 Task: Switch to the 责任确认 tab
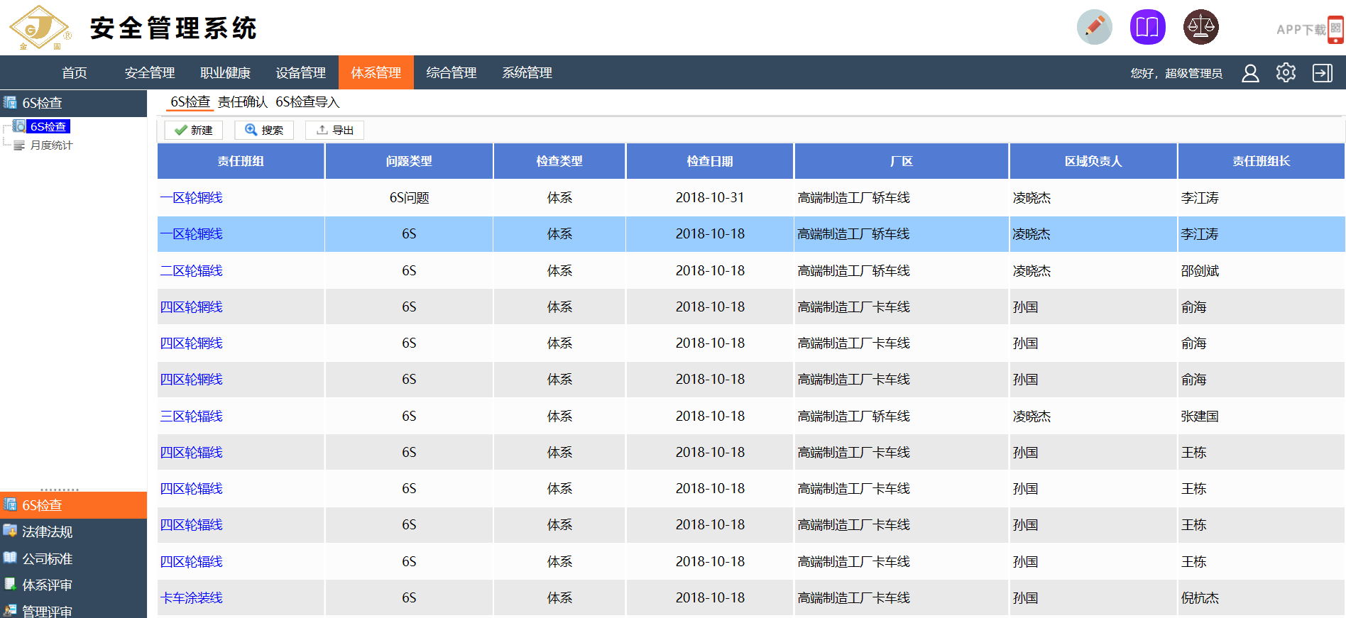pos(243,102)
